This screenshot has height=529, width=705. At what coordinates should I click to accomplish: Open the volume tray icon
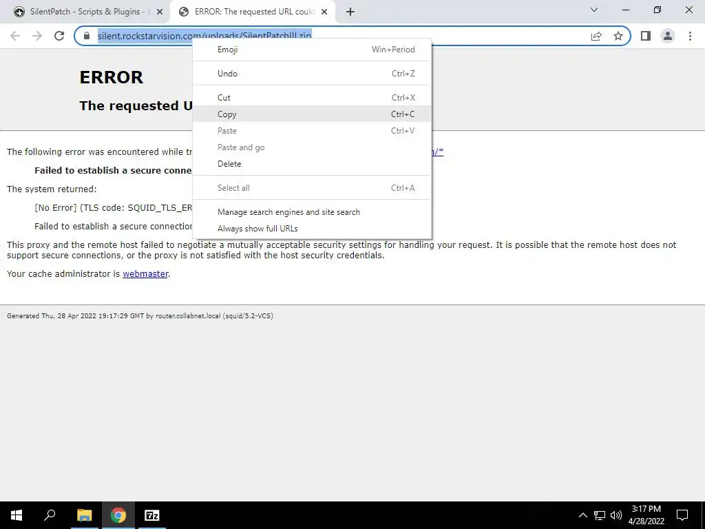616,515
